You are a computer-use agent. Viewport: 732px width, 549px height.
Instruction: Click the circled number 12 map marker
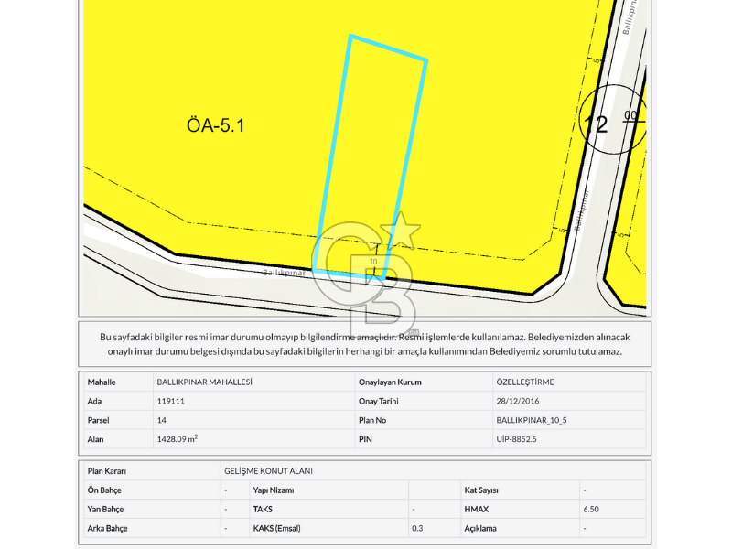coord(612,119)
